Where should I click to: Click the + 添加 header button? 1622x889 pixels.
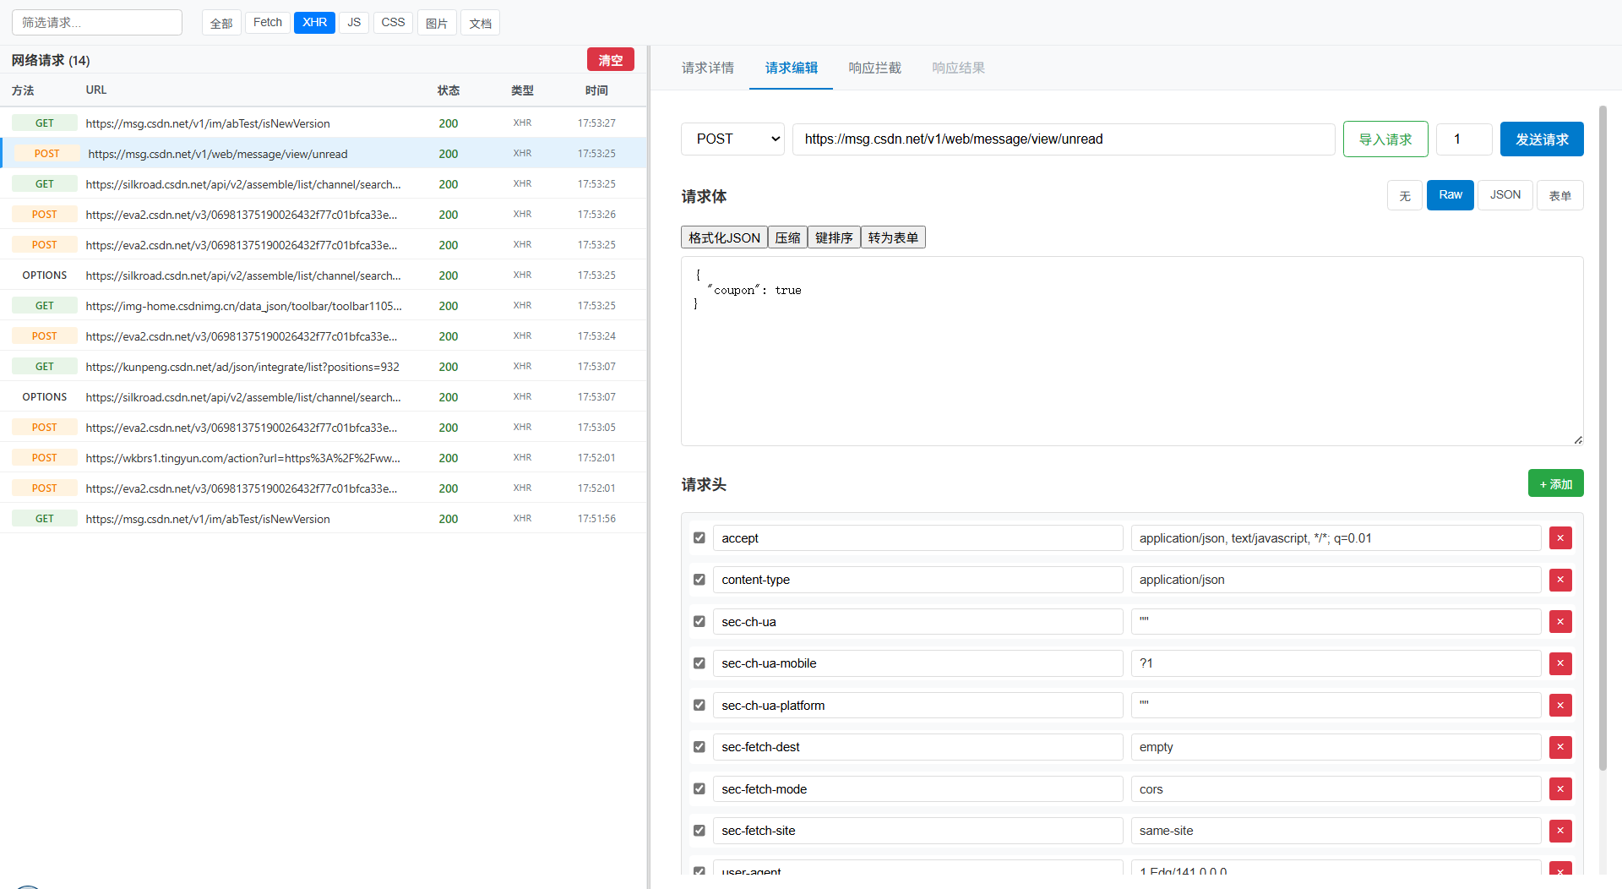click(x=1556, y=483)
